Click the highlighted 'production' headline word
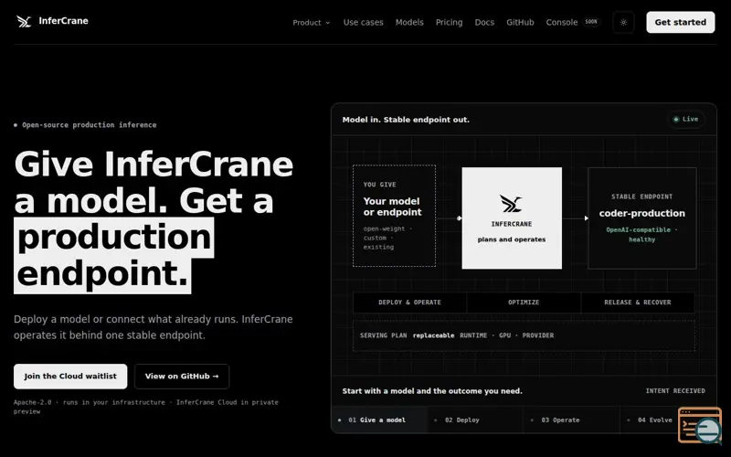The height and width of the screenshot is (457, 731). click(114, 237)
